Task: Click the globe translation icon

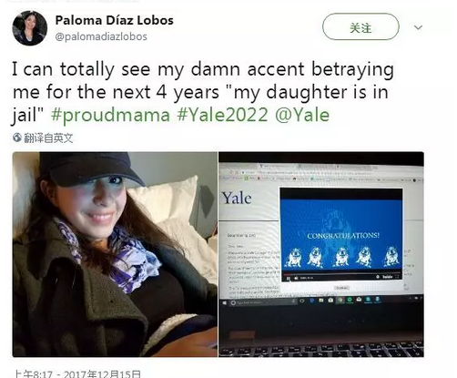Action: coord(17,138)
